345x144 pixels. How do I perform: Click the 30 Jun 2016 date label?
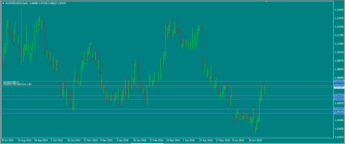pos(256,141)
